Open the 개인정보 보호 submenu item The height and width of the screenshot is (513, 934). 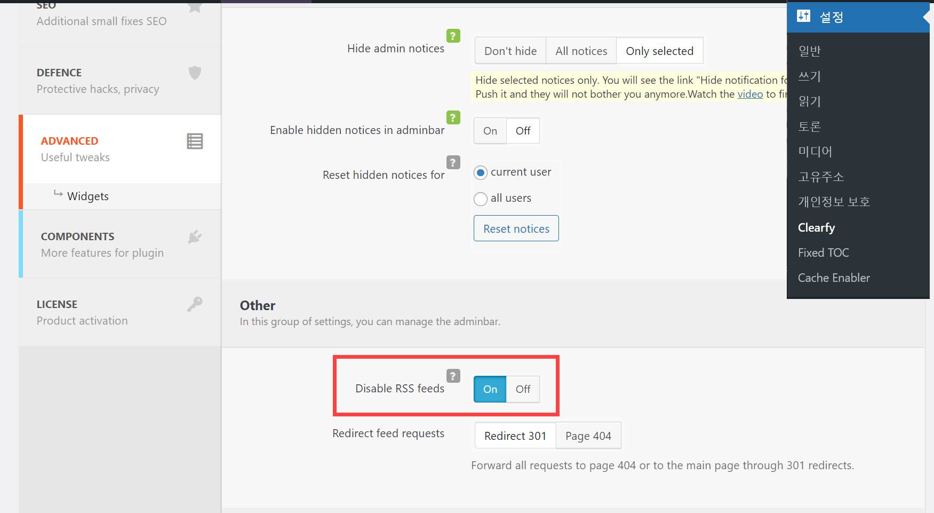[834, 201]
